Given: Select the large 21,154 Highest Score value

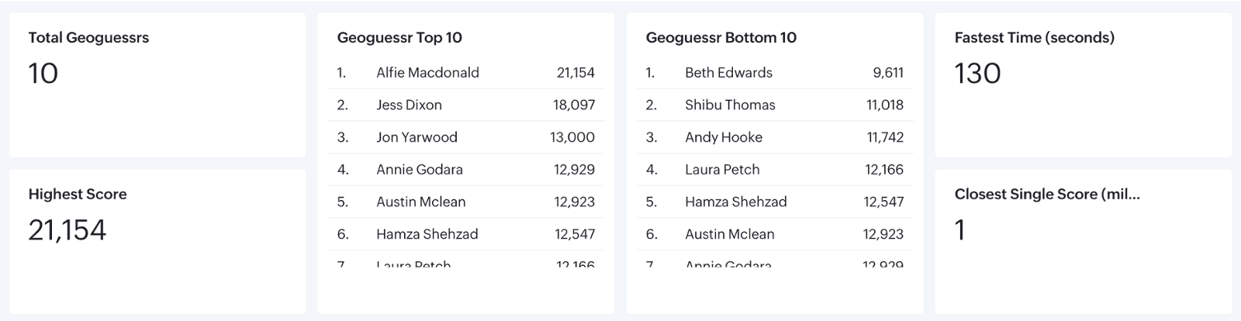Looking at the screenshot, I should click(67, 230).
